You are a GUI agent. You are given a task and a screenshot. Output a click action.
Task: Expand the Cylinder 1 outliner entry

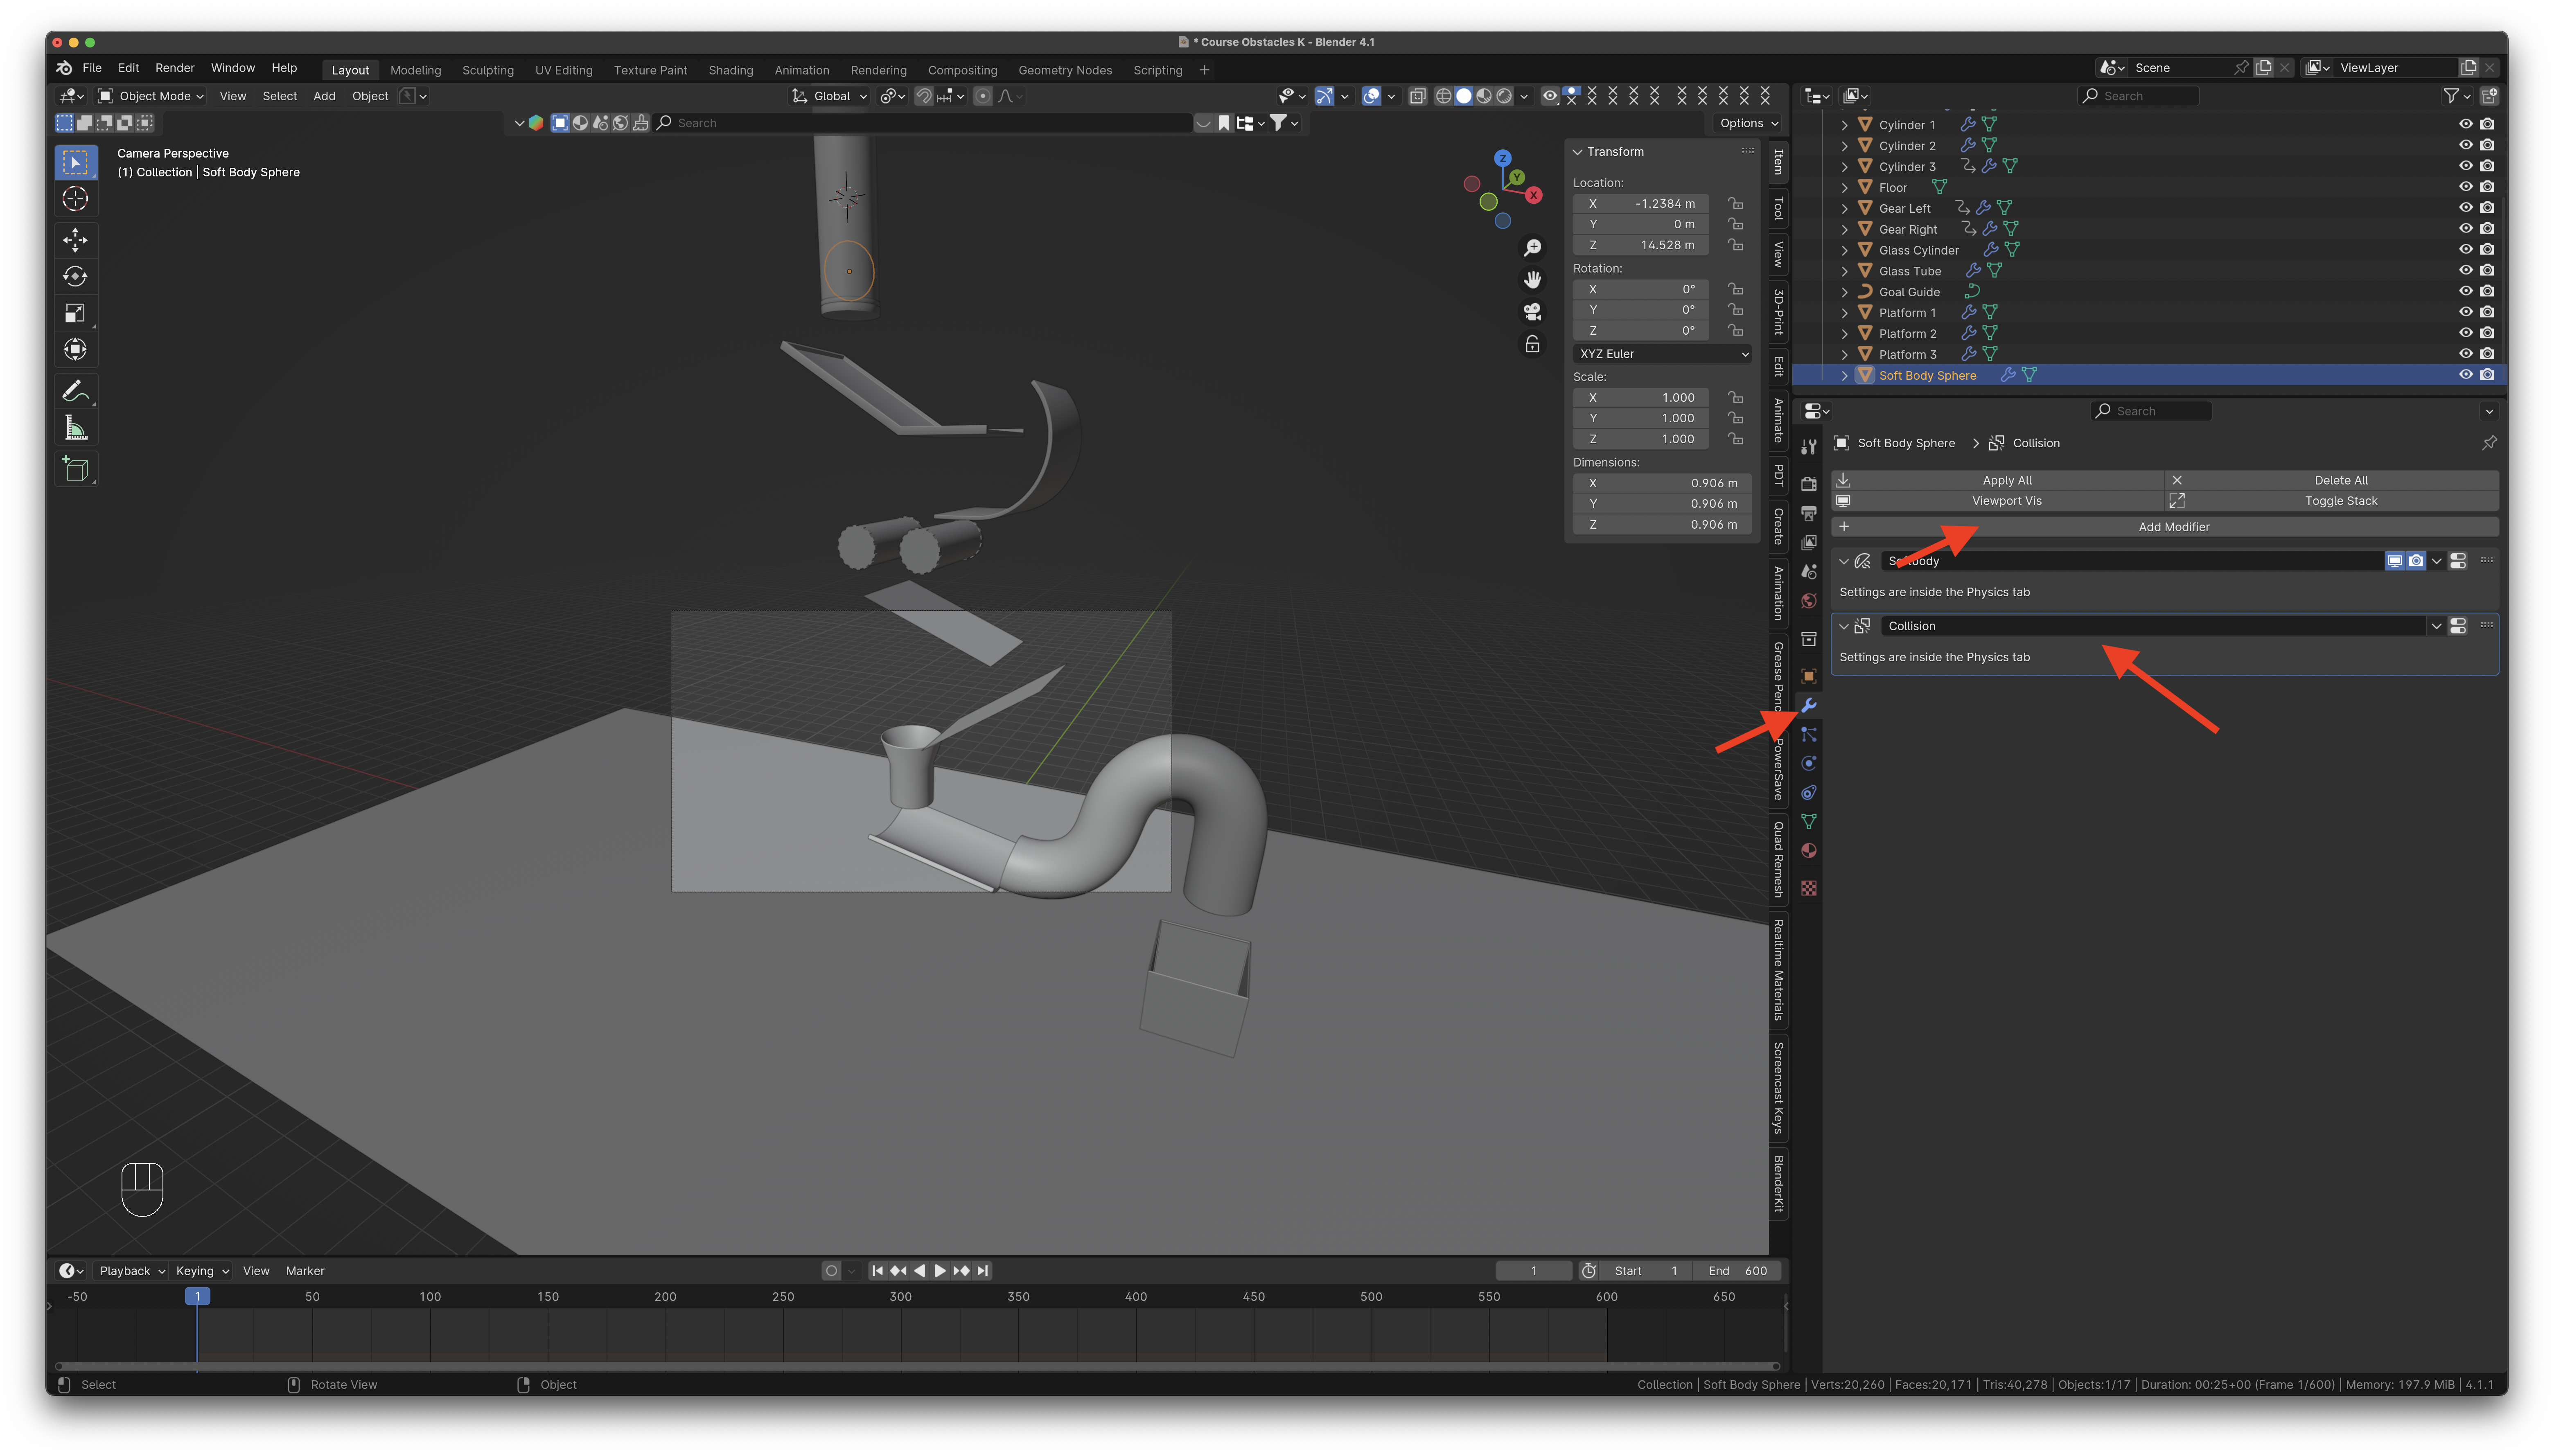pos(1845,125)
